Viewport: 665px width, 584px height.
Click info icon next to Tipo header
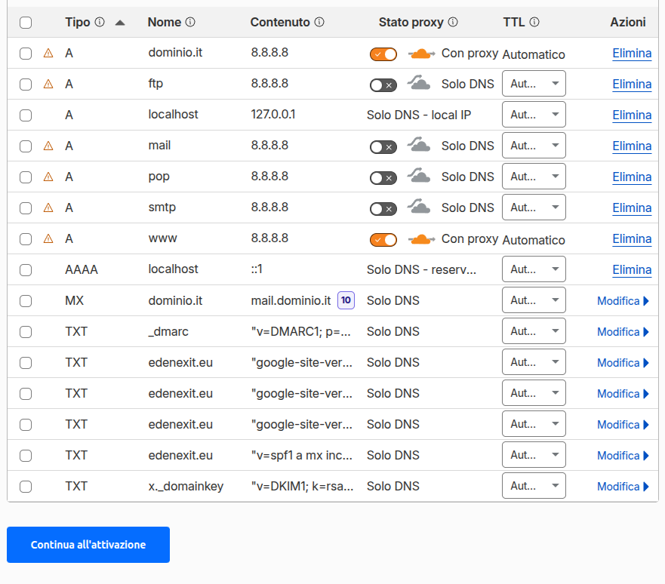(x=100, y=22)
